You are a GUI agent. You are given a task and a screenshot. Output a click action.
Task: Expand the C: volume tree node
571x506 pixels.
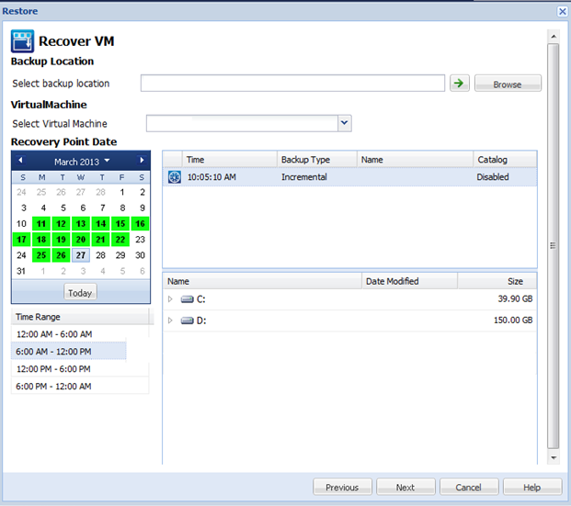(170, 299)
